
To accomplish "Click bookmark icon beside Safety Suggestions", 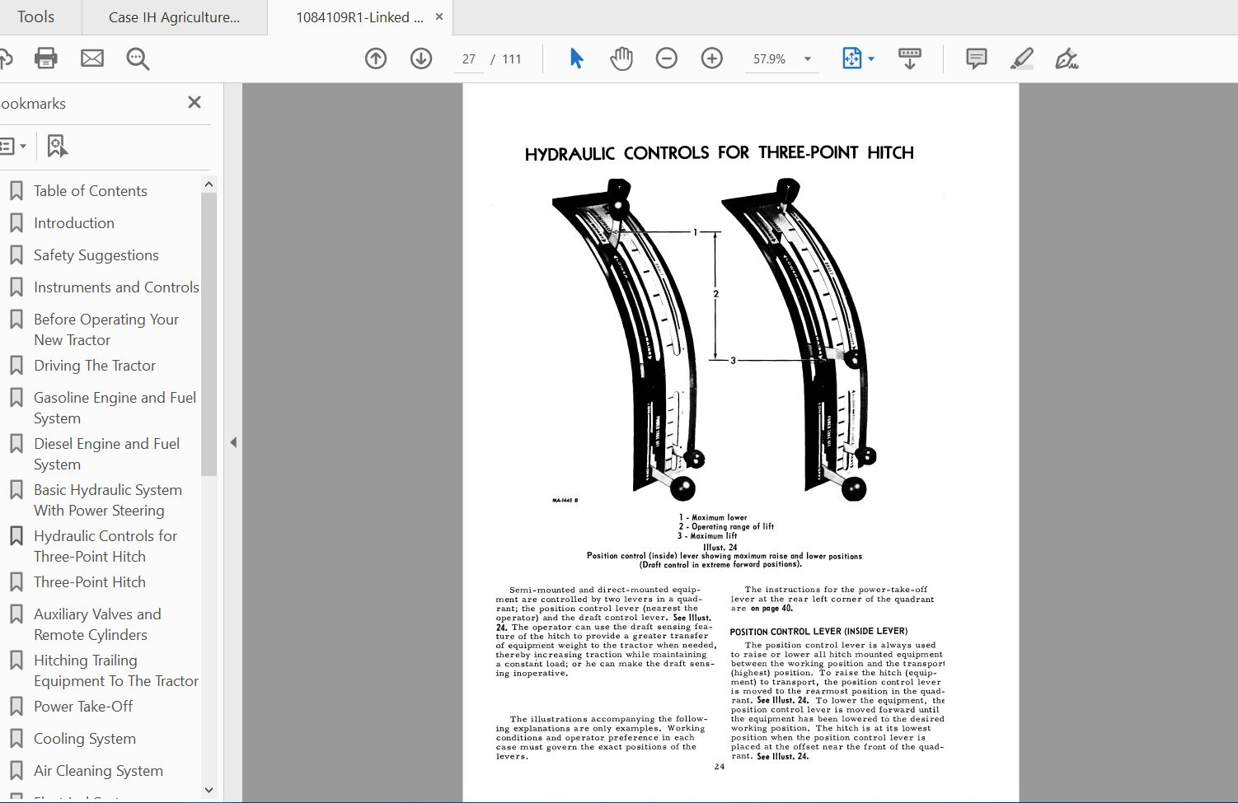I will click(16, 255).
